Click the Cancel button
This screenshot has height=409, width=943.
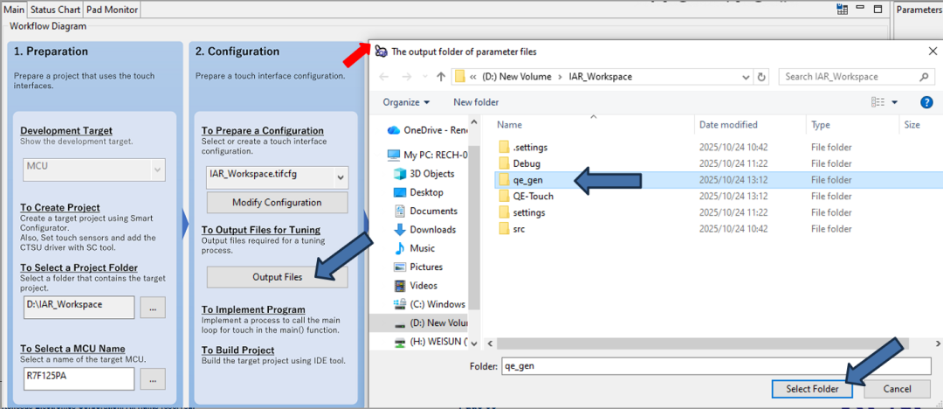[898, 389]
